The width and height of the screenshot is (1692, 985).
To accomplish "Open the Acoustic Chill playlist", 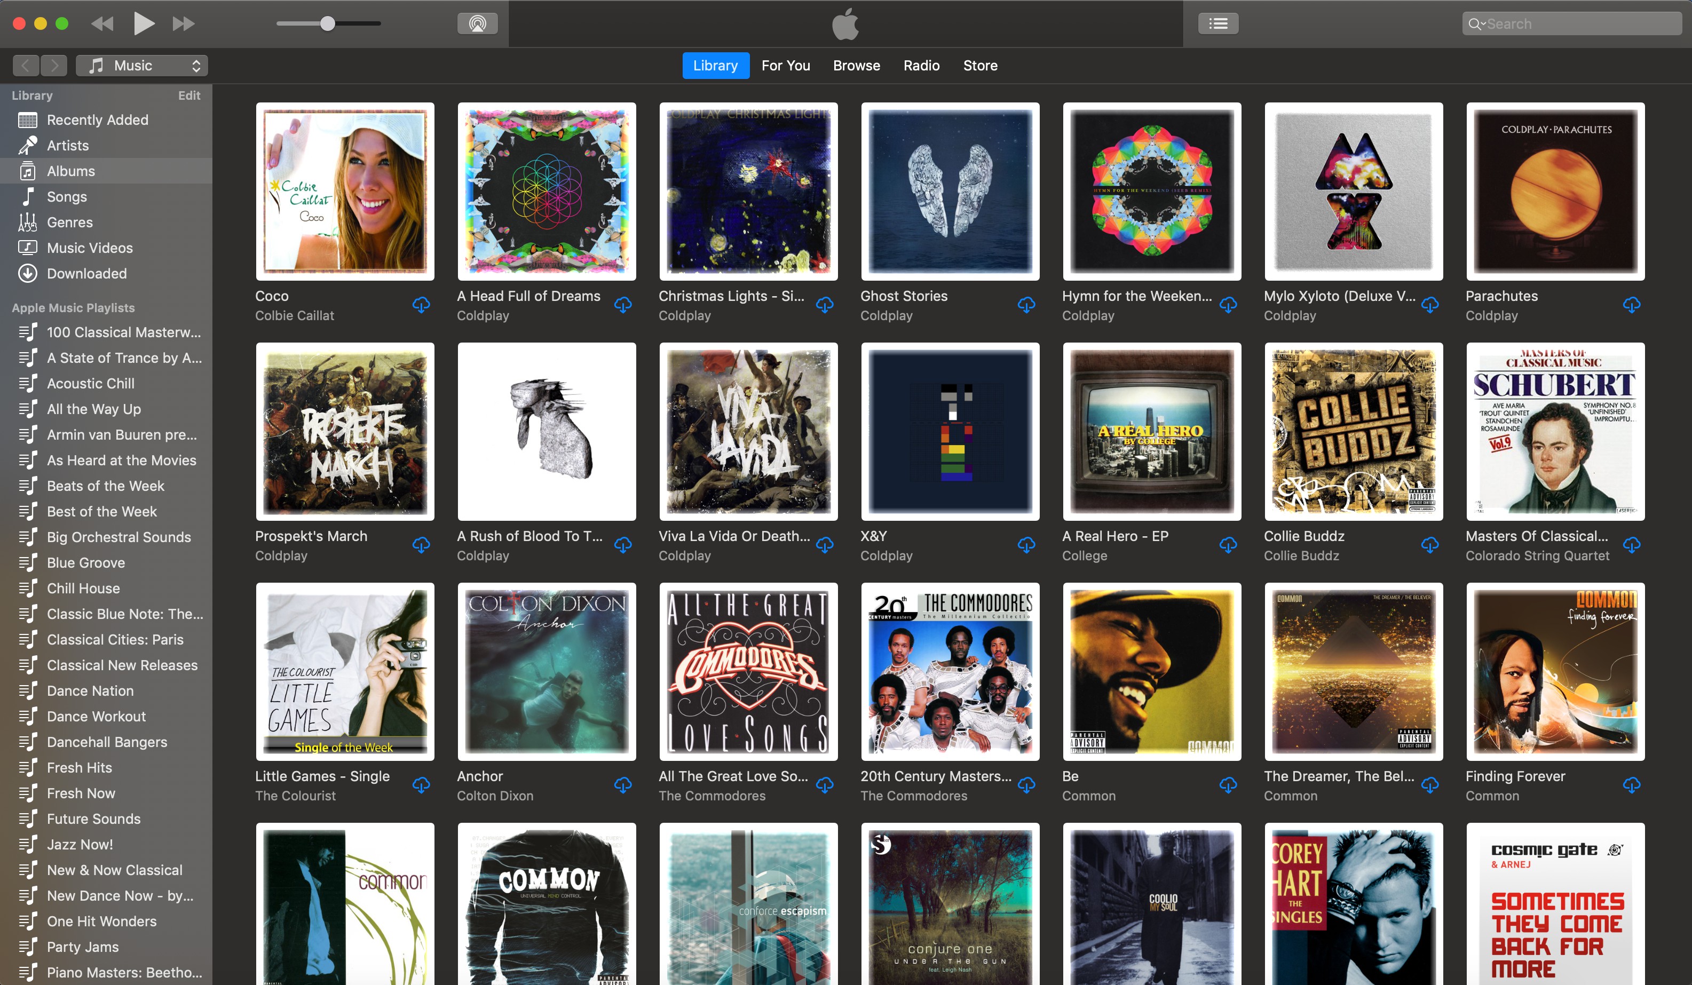I will coord(106,383).
